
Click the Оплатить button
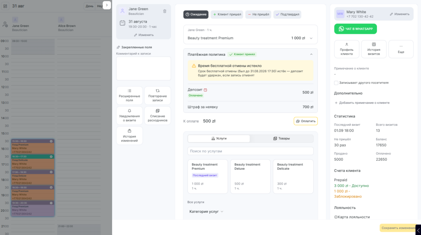305,121
